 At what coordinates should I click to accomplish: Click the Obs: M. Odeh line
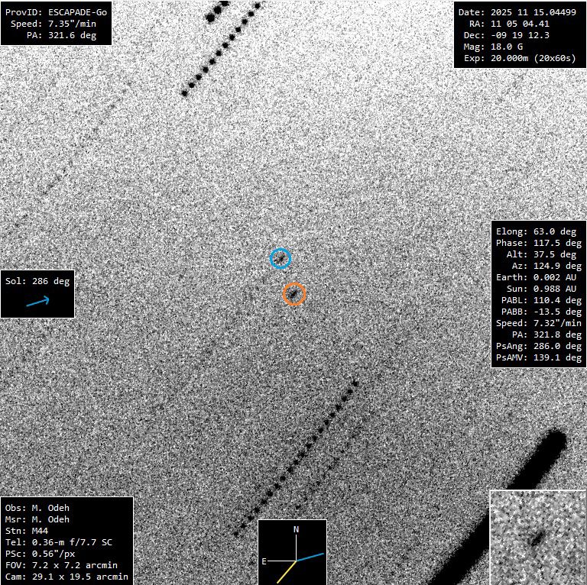coord(37,508)
